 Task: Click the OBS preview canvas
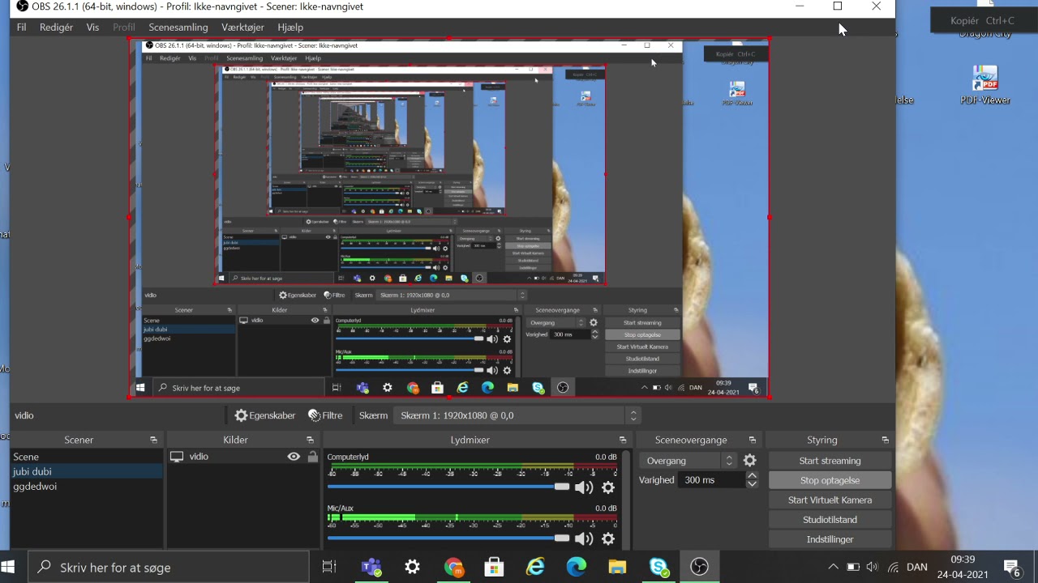point(448,218)
